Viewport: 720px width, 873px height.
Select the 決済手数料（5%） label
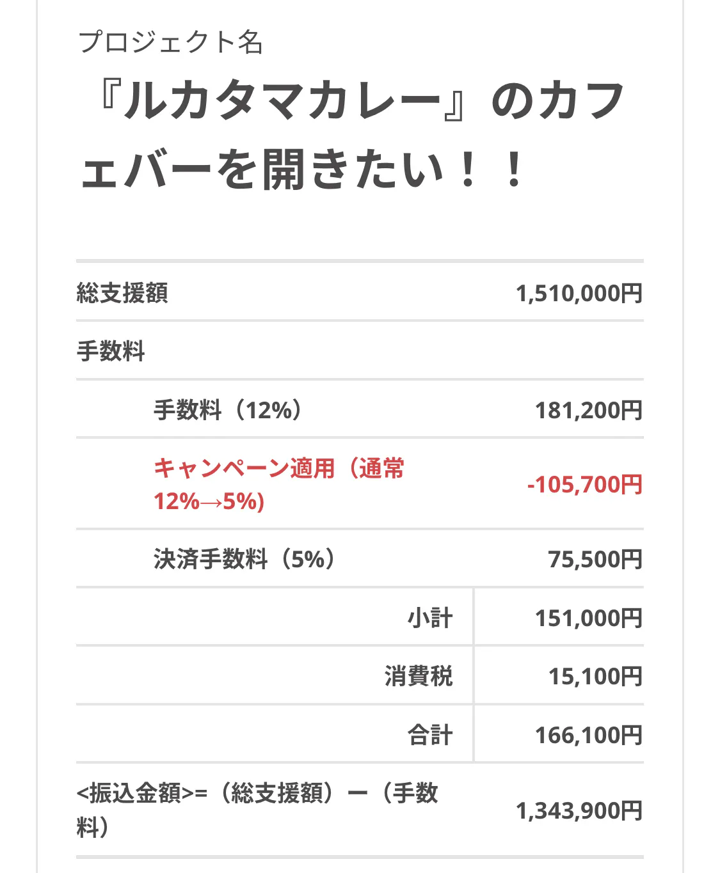point(244,559)
